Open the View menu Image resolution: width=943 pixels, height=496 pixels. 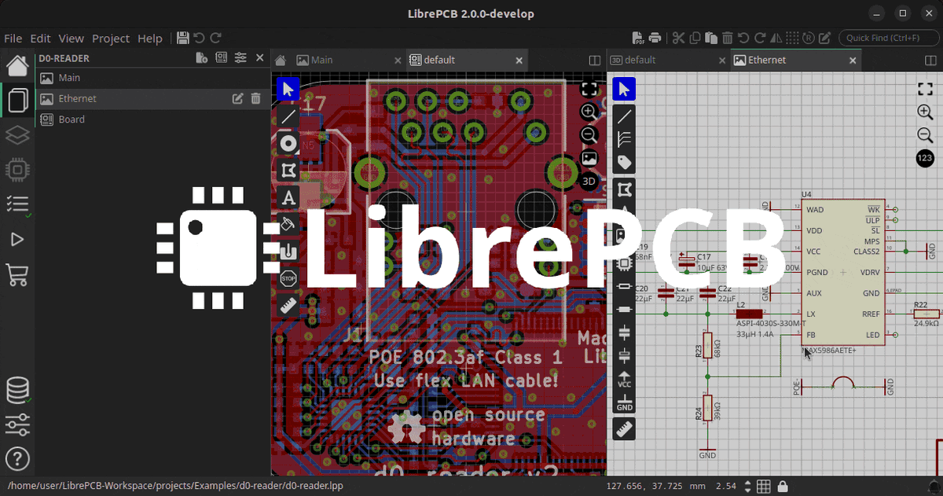(71, 38)
